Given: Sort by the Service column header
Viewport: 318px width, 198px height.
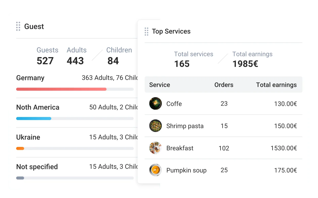Looking at the screenshot, I should [160, 85].
